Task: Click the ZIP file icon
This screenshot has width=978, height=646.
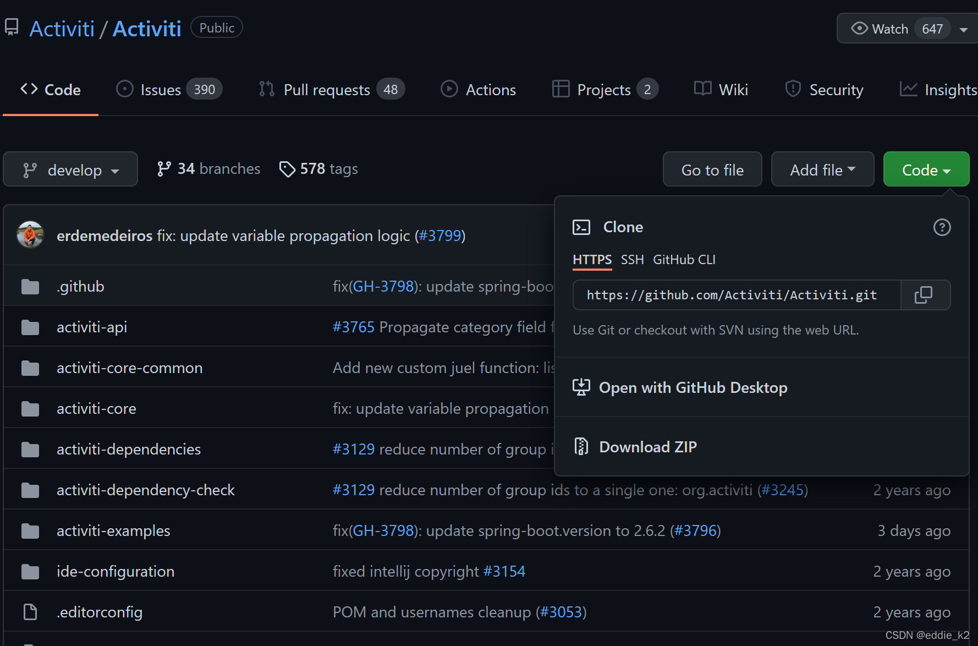Action: coord(581,446)
